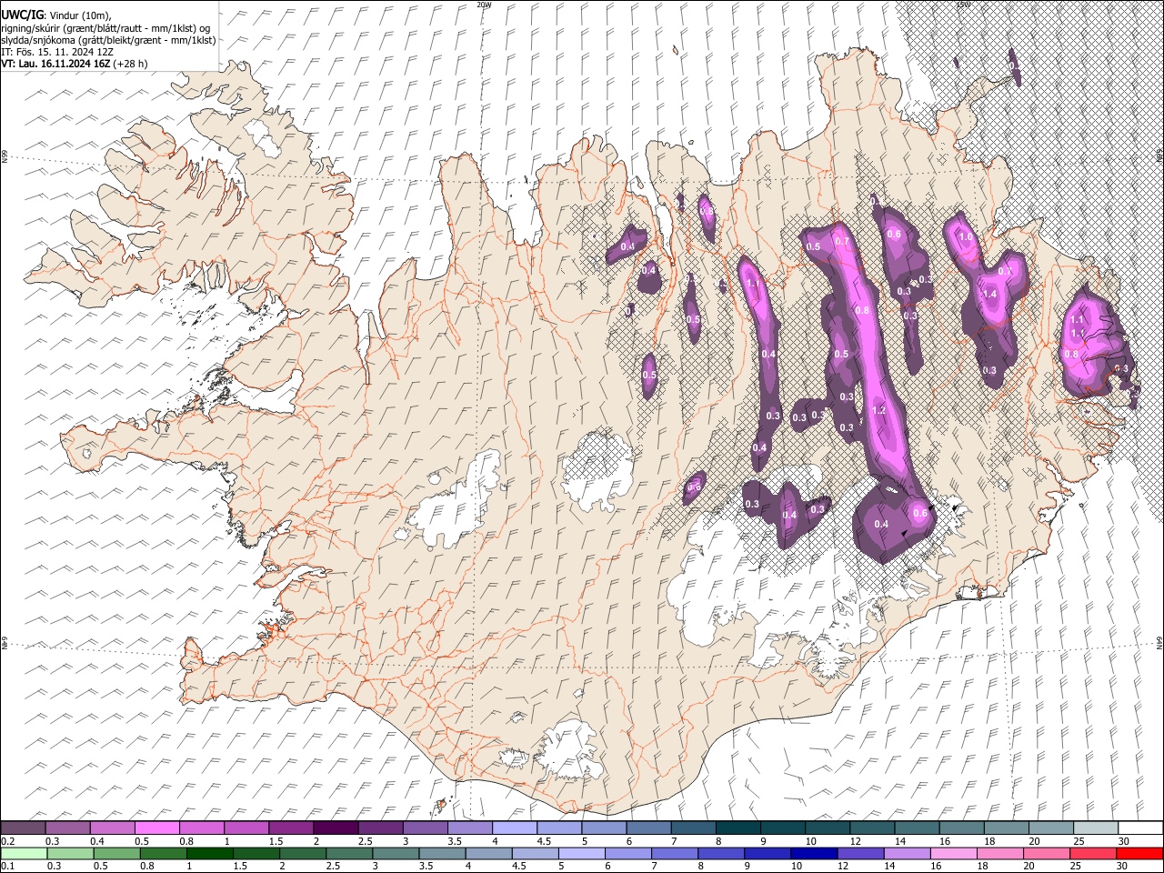
Task: Click the 3–3.5 gray-teal swatch, bottom legend row
Action: point(396,853)
